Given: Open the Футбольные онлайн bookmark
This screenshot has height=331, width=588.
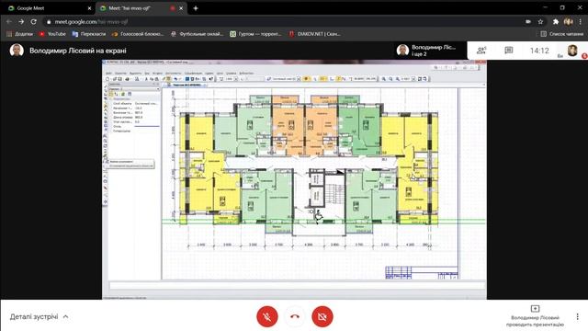Looking at the screenshot, I should tap(197, 34).
